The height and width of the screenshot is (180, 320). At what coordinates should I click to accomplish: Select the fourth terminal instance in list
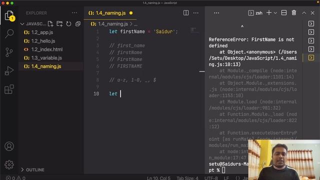311,49
